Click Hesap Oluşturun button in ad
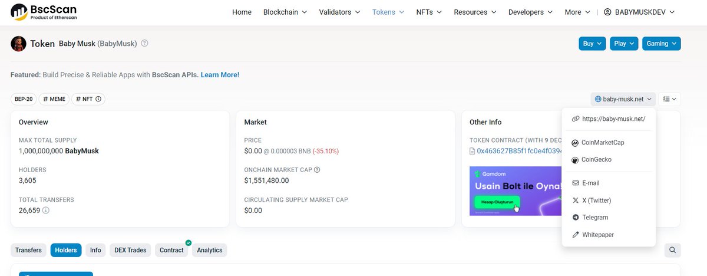The height and width of the screenshot is (276, 707). 497,203
